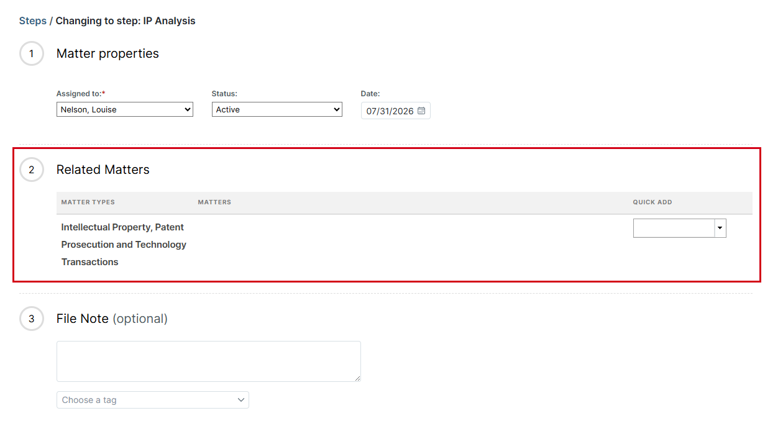Click the Quick Add column header
Screen dimensions: 783x421
[652, 202]
